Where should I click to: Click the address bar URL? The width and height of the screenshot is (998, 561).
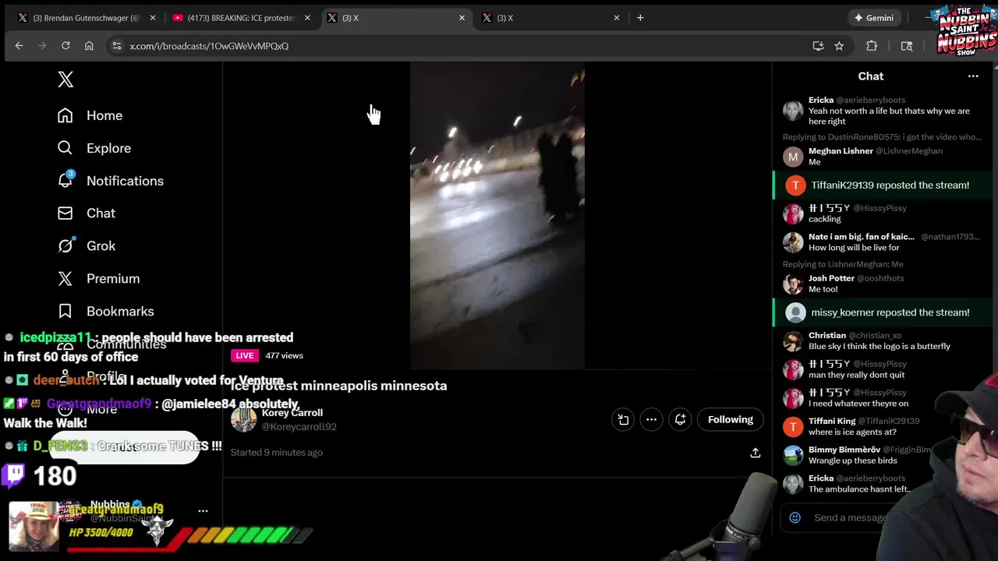point(209,46)
